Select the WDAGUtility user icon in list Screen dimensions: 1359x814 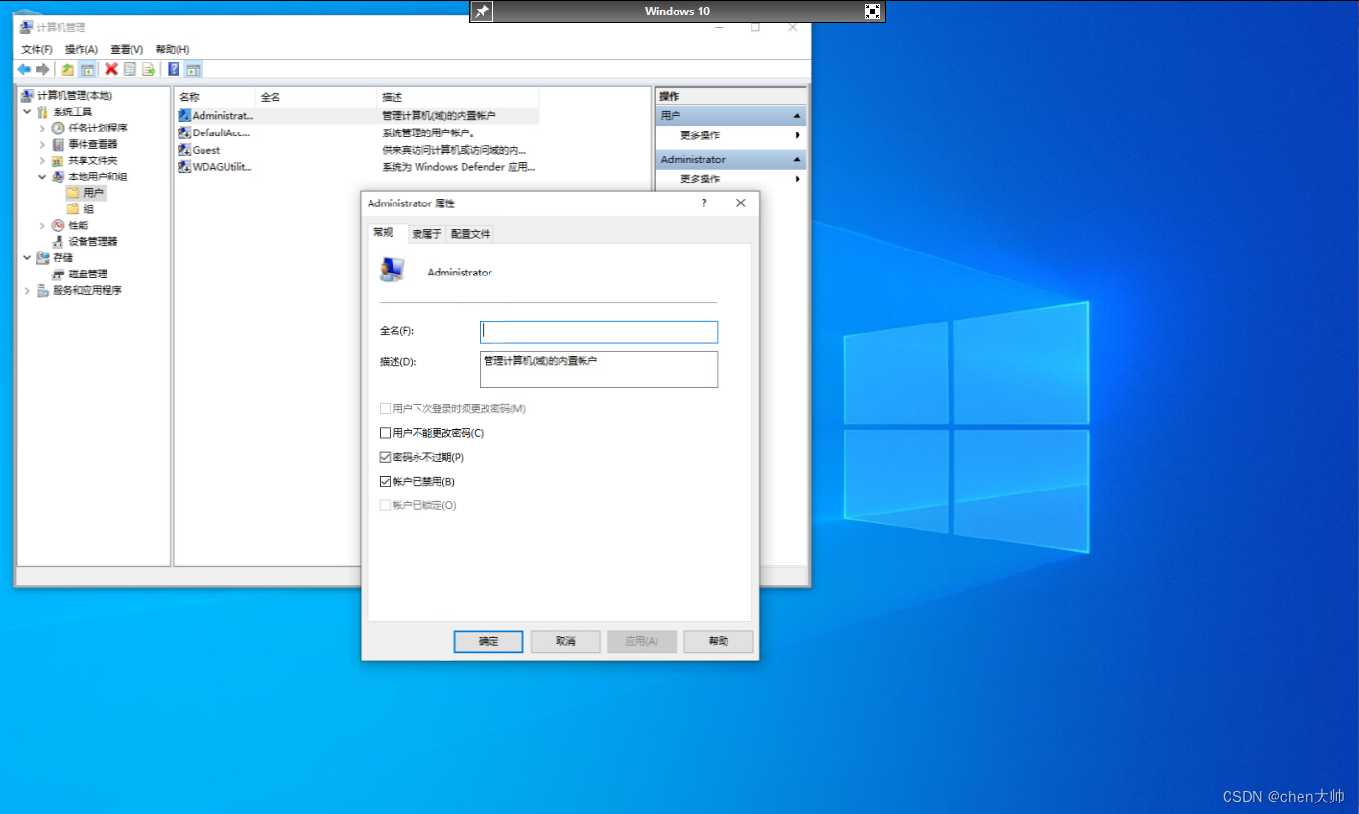click(184, 166)
